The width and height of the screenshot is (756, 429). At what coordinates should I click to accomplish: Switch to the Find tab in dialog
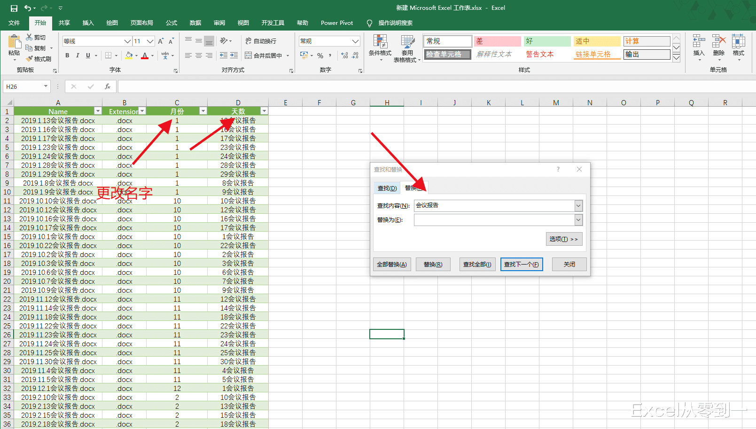(x=387, y=188)
